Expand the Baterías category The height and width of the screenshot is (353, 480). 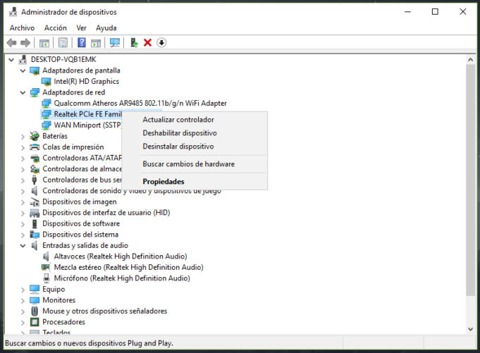pyautogui.click(x=23, y=136)
